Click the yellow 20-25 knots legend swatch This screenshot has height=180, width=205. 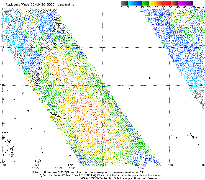pos(153,3)
